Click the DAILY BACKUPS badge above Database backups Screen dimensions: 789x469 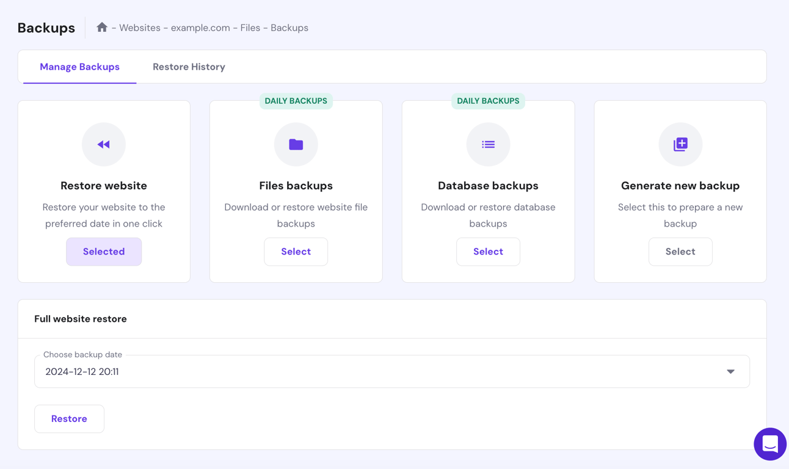(488, 101)
